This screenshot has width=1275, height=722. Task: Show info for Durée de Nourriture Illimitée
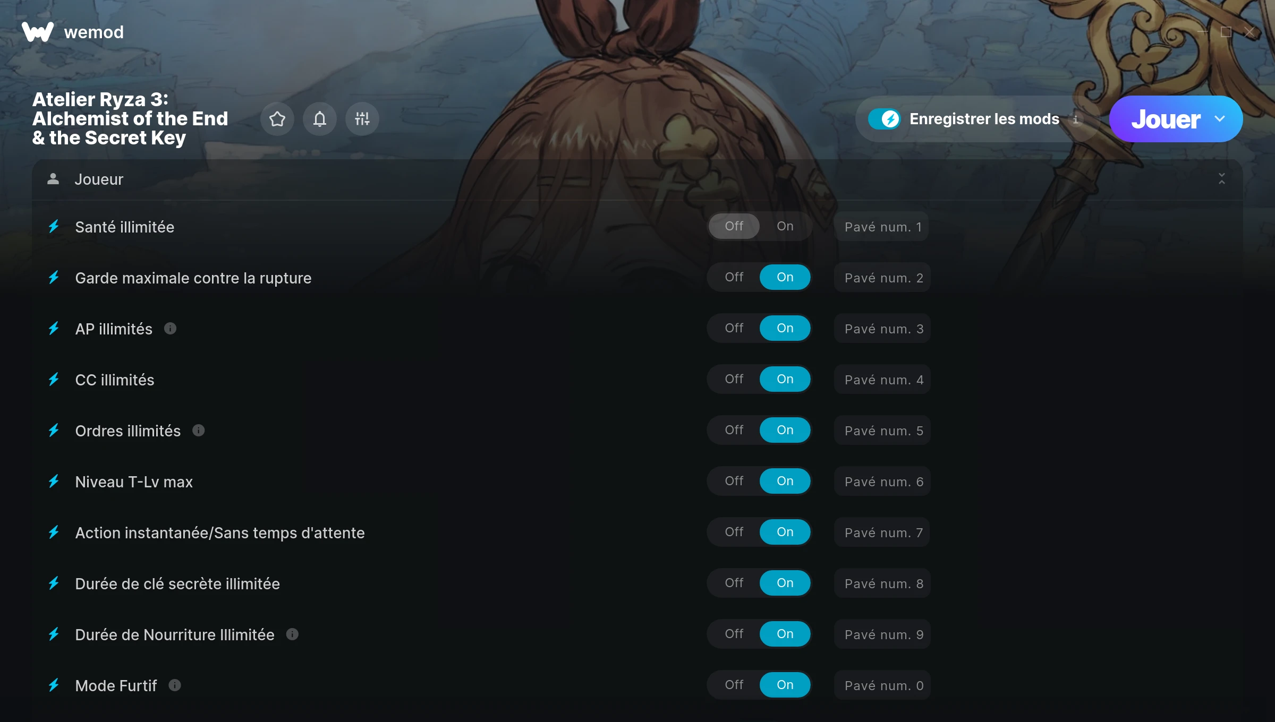point(292,634)
